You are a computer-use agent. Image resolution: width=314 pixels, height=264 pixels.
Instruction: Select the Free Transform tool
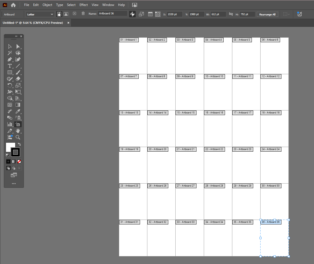click(18, 92)
